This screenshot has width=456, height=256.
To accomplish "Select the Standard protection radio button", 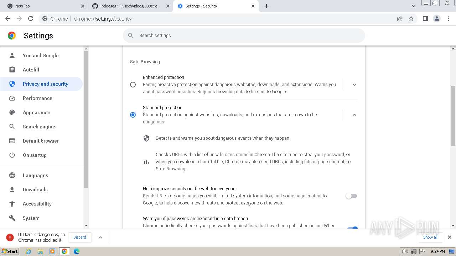I will 133,115.
